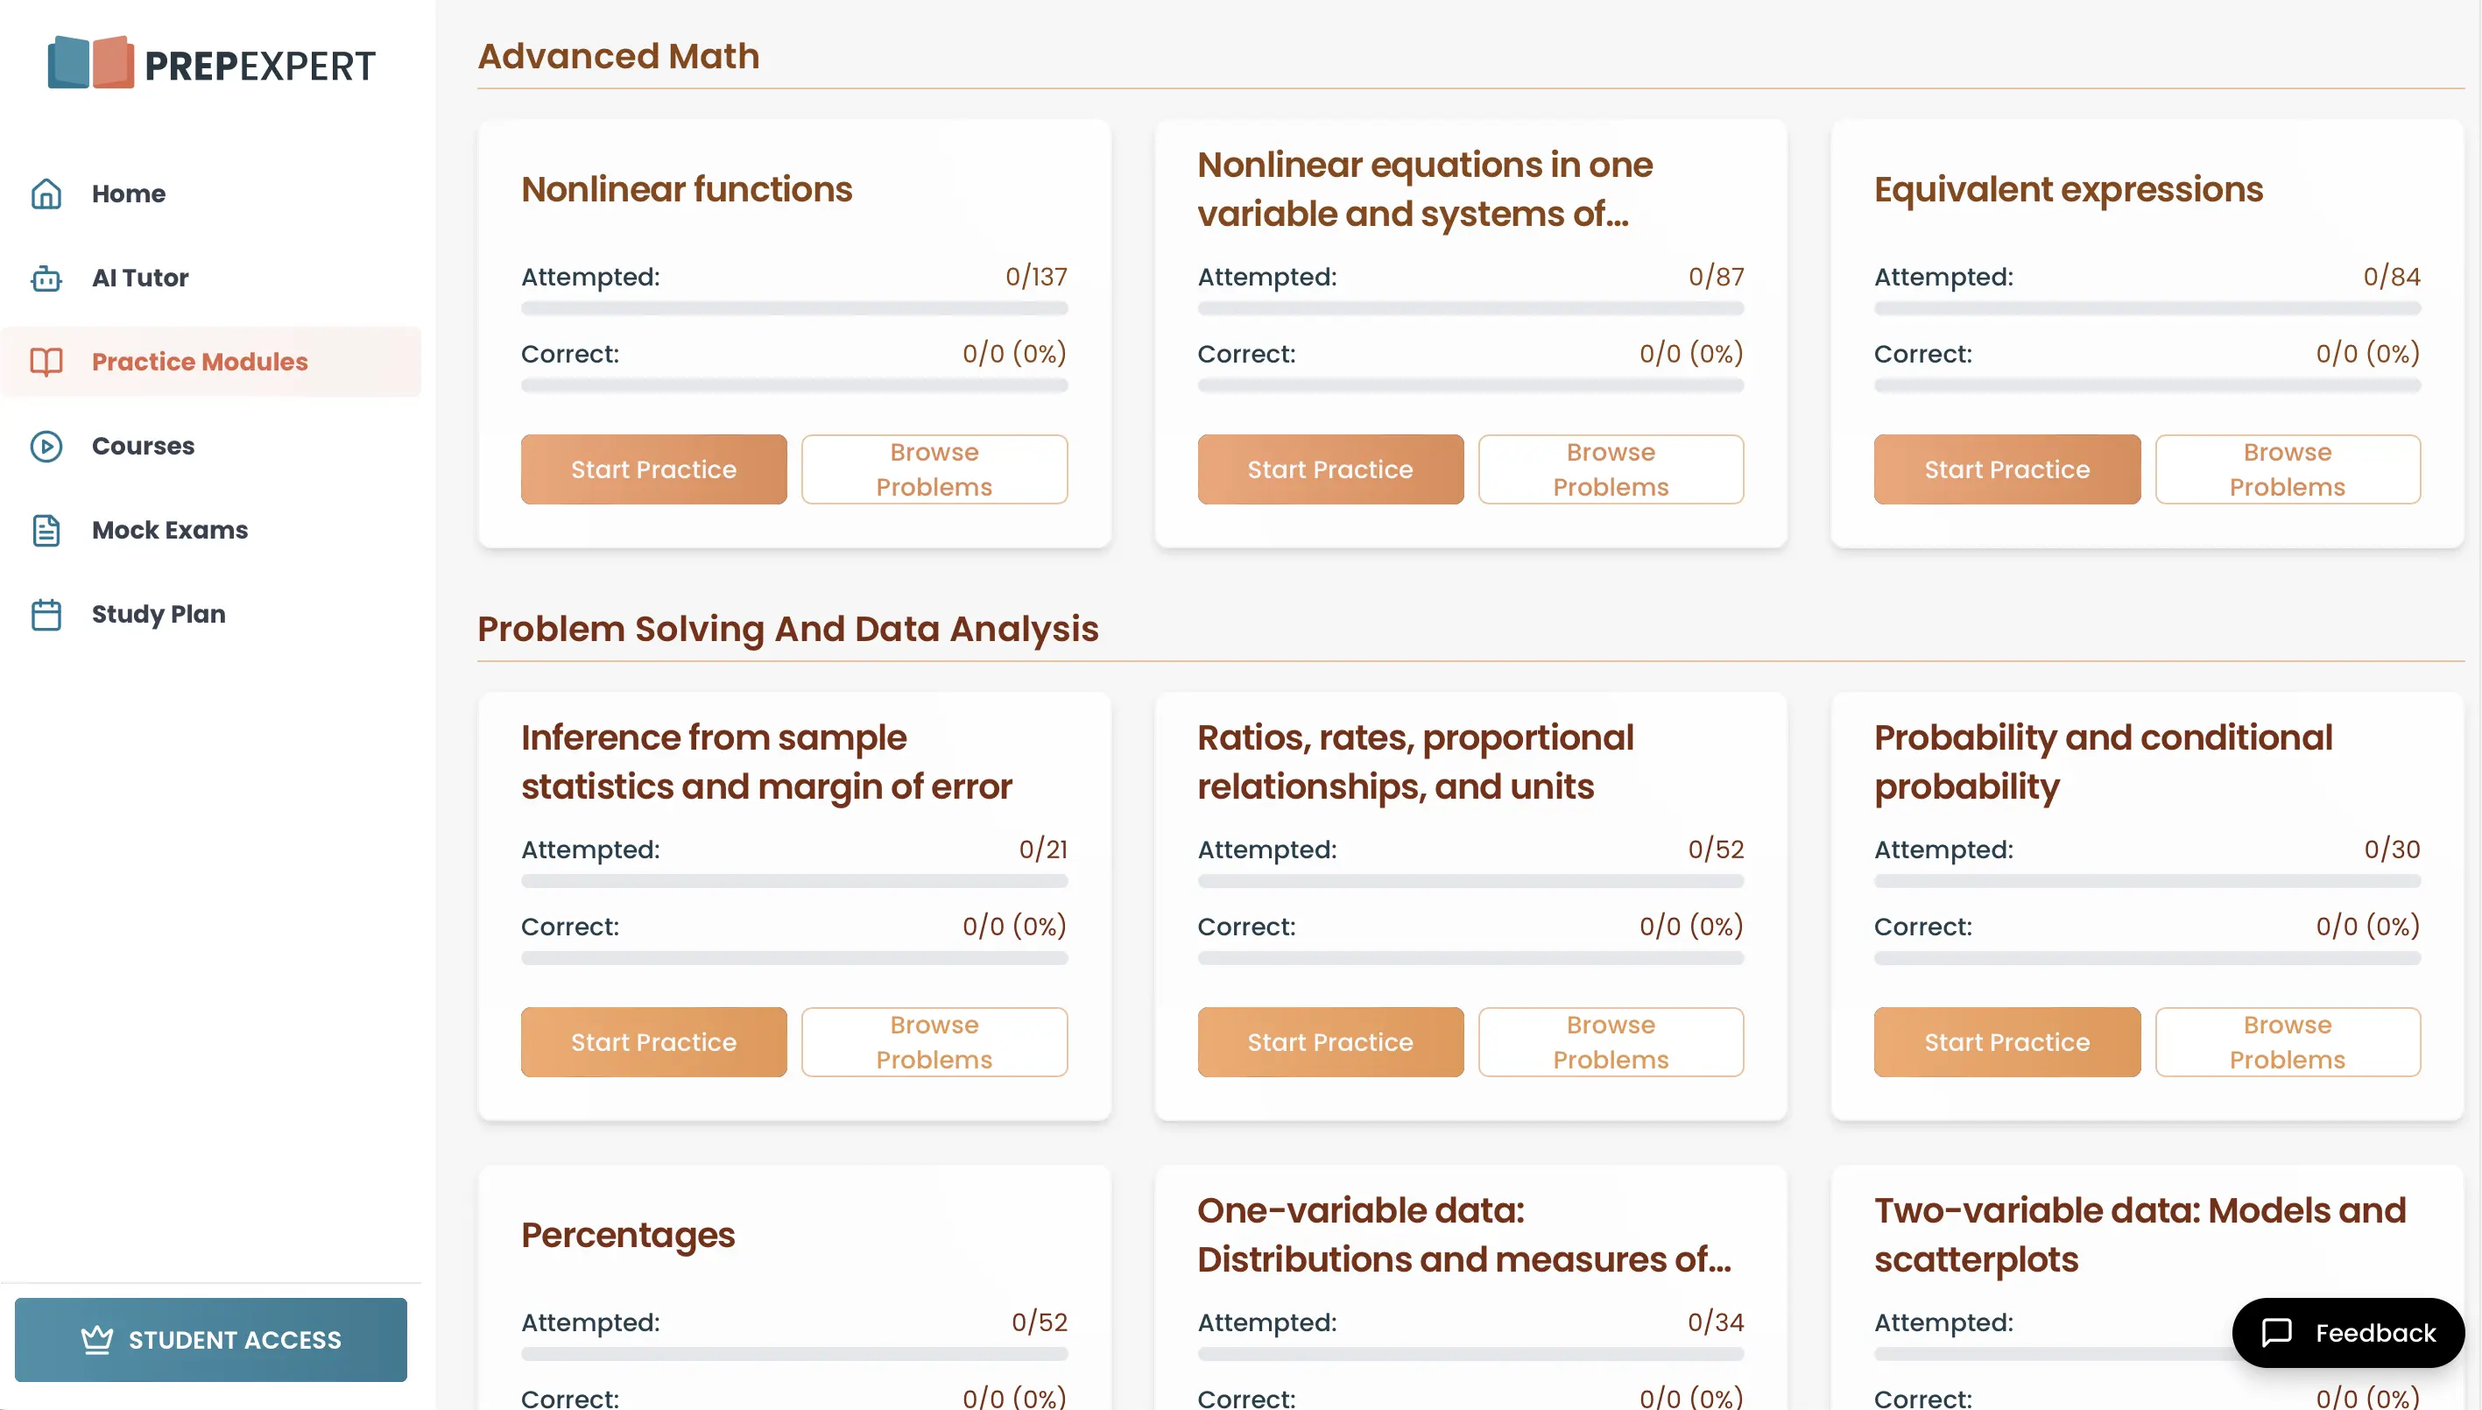This screenshot has width=2482, height=1410.
Task: Click the Percentages card title
Action: click(629, 1236)
